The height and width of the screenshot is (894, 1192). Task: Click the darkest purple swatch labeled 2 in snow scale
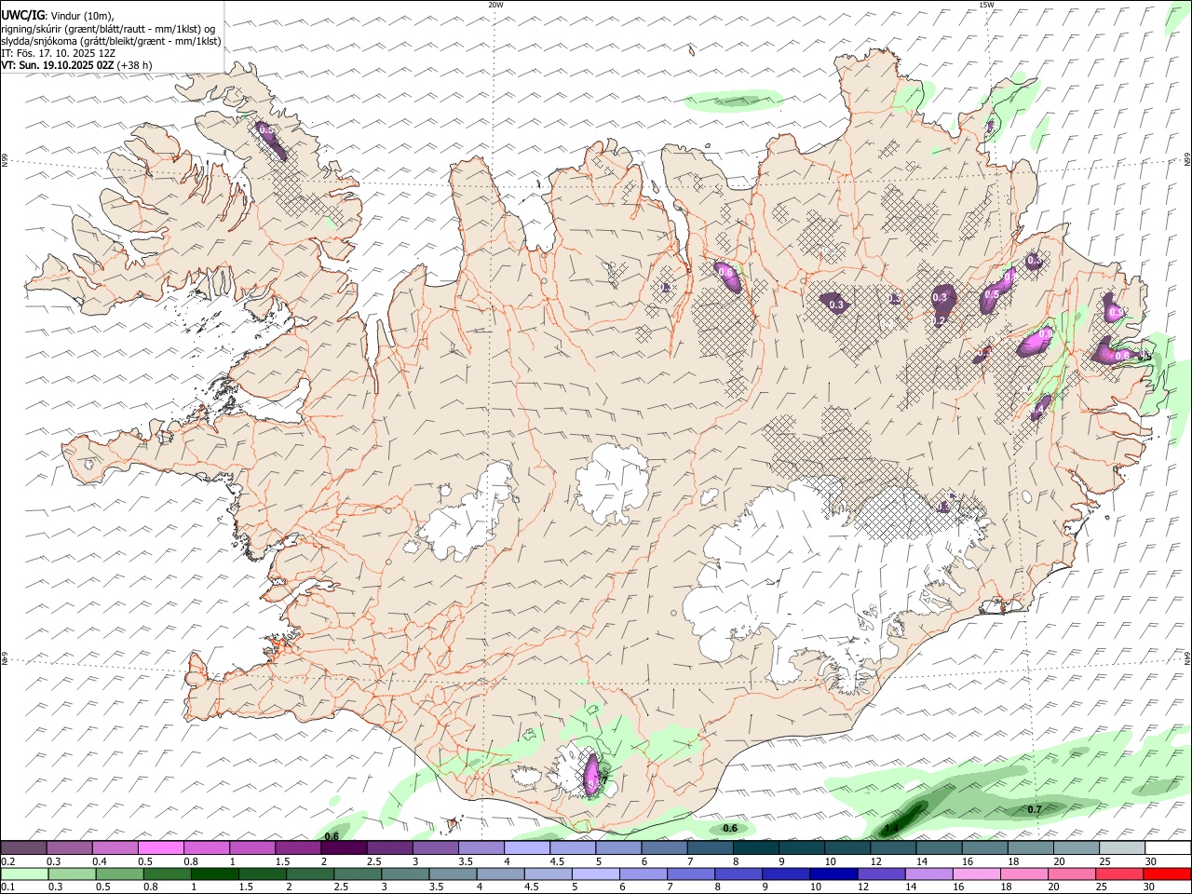[345, 848]
